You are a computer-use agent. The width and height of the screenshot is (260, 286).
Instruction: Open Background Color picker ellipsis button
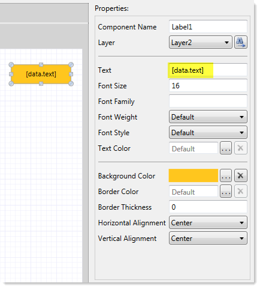226,175
